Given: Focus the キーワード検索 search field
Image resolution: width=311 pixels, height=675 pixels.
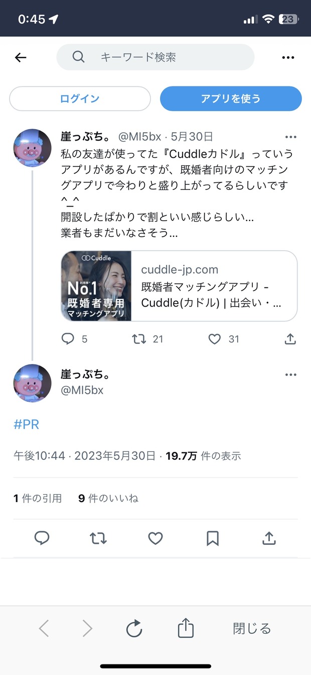Looking at the screenshot, I should point(155,57).
